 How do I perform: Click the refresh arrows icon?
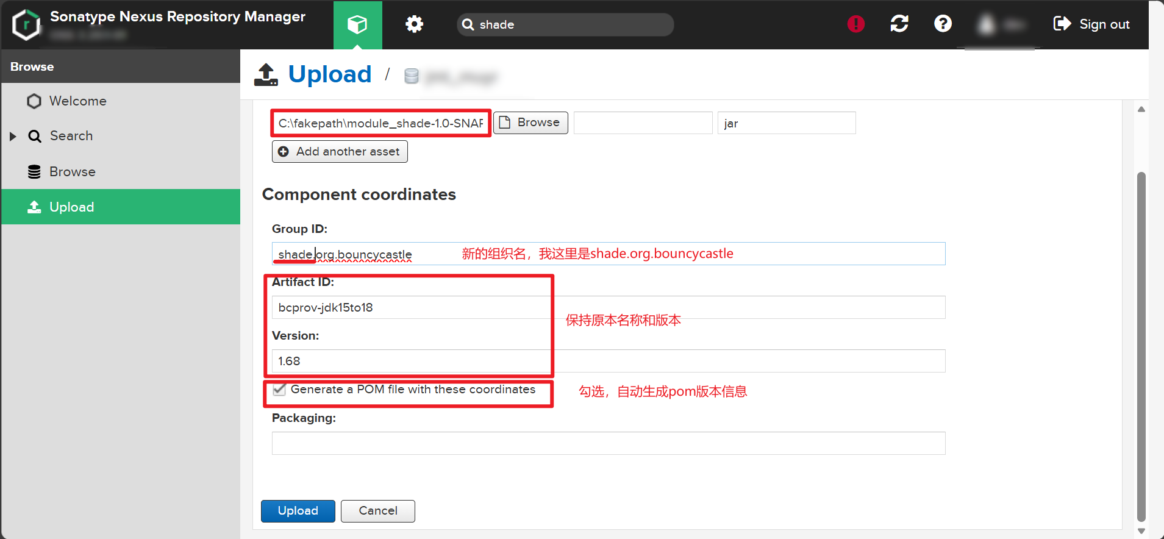(899, 24)
